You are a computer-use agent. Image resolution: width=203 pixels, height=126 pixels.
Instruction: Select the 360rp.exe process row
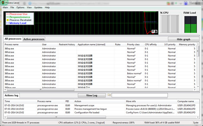coord(100,49)
